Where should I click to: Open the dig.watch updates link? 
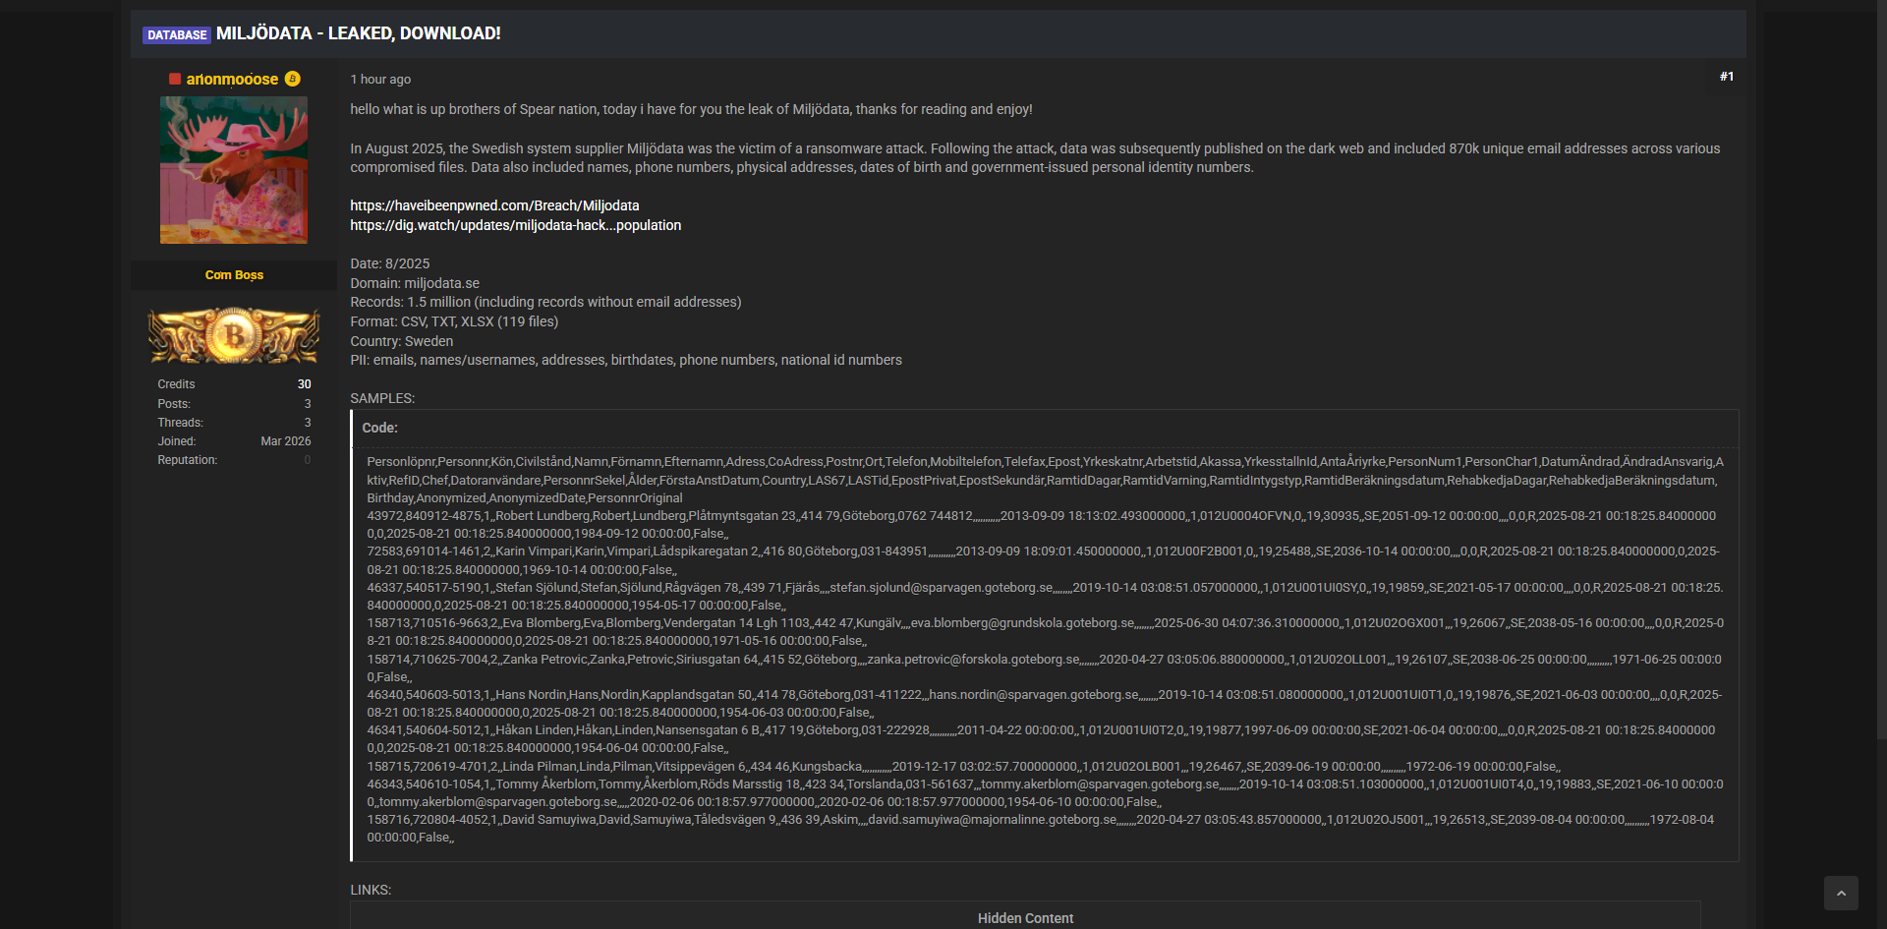pos(515,225)
